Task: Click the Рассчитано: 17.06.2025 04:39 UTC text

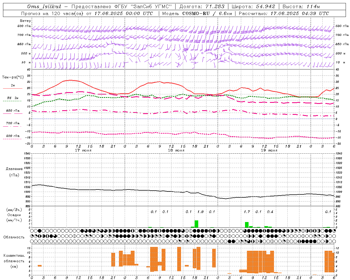Action: (x=284, y=13)
